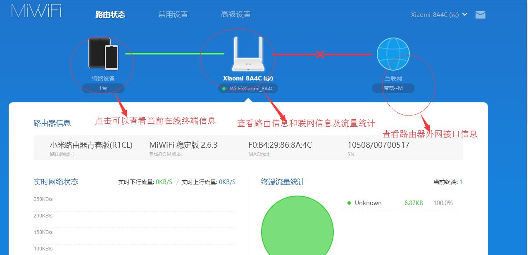Click the 6.87KB traffic value
Viewport: 528px width, 255px height.
pyautogui.click(x=414, y=203)
